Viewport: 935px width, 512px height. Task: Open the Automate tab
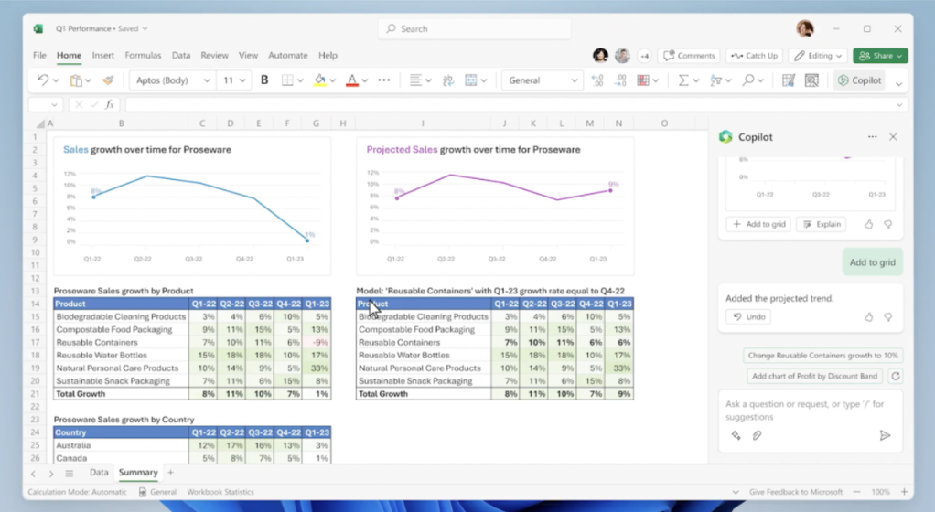[x=287, y=55]
